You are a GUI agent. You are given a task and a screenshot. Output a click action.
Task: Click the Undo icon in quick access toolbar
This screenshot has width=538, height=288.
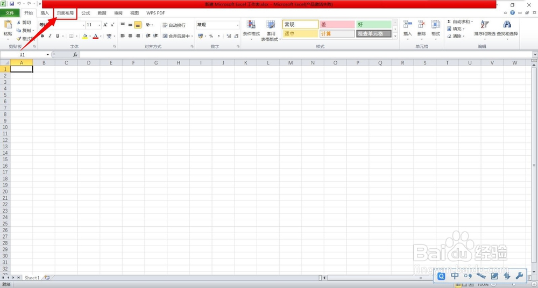click(19, 4)
